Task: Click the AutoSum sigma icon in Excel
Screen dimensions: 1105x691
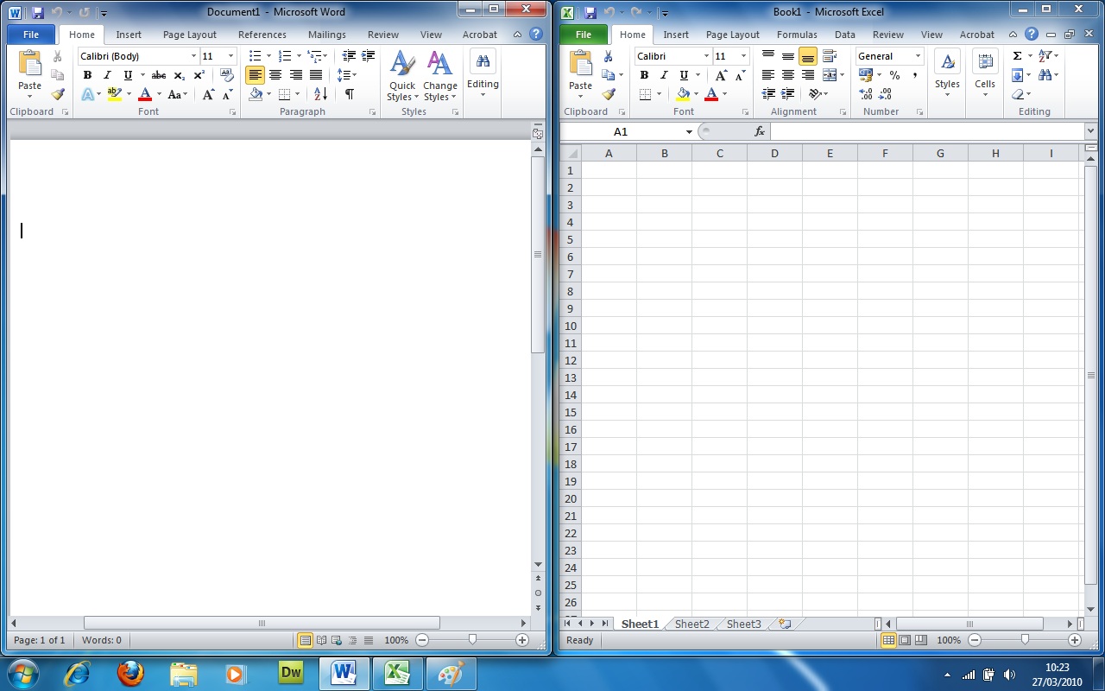Action: coord(1017,56)
